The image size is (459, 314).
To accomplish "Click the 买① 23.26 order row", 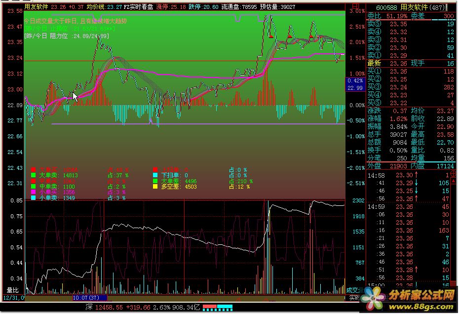I will [411, 71].
